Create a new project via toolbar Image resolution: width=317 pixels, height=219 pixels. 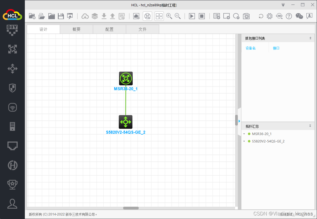[x=32, y=16]
